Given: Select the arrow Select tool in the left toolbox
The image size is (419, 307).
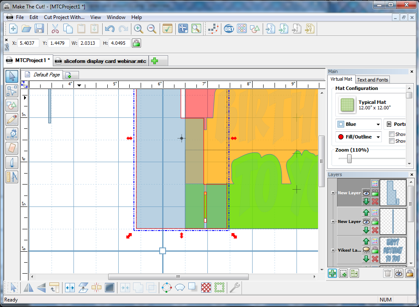Looking at the screenshot, I should tap(12, 76).
